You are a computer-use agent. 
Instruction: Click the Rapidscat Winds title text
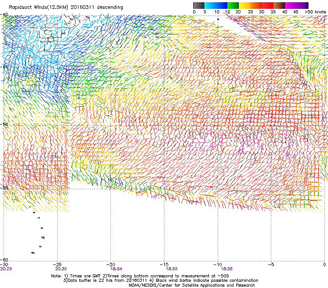pyautogui.click(x=66, y=8)
